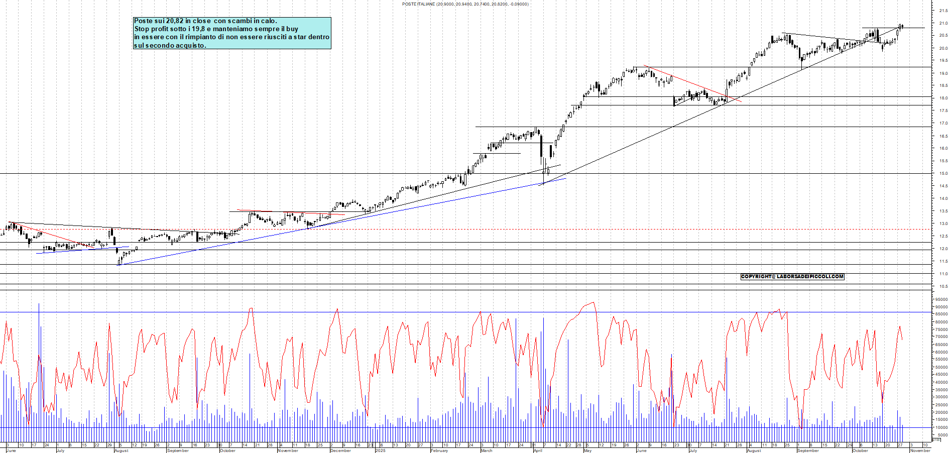Click the 10.5 price axis label
This screenshot has width=949, height=453.
point(943,286)
